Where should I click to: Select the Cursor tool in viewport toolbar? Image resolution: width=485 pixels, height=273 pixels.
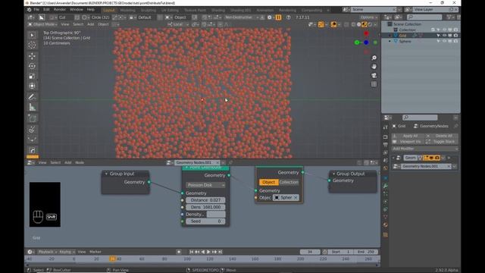32,45
